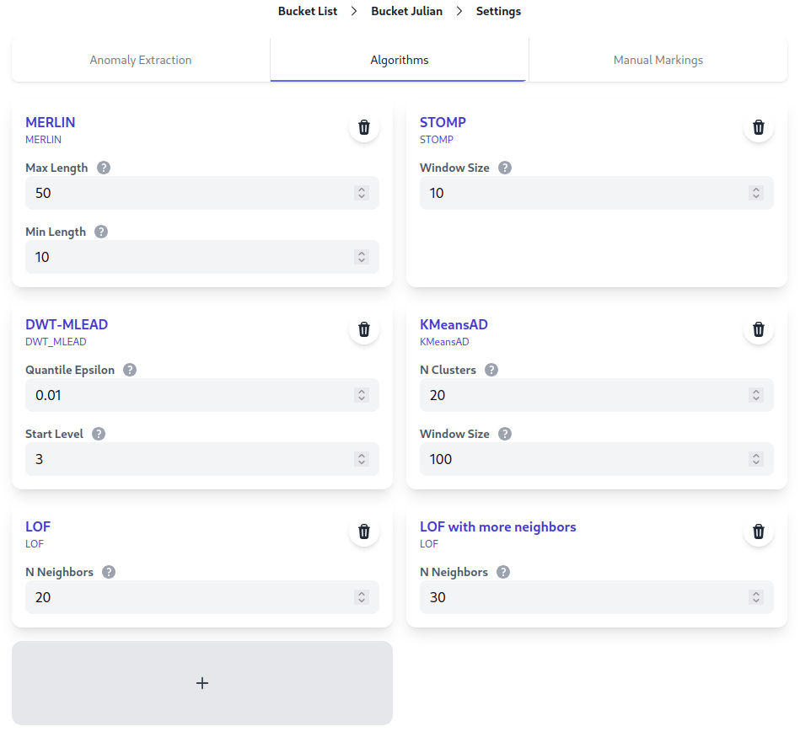Navigate to Bucket Julian breadcrumb
Image resolution: width=800 pixels, height=737 pixels.
tap(406, 11)
